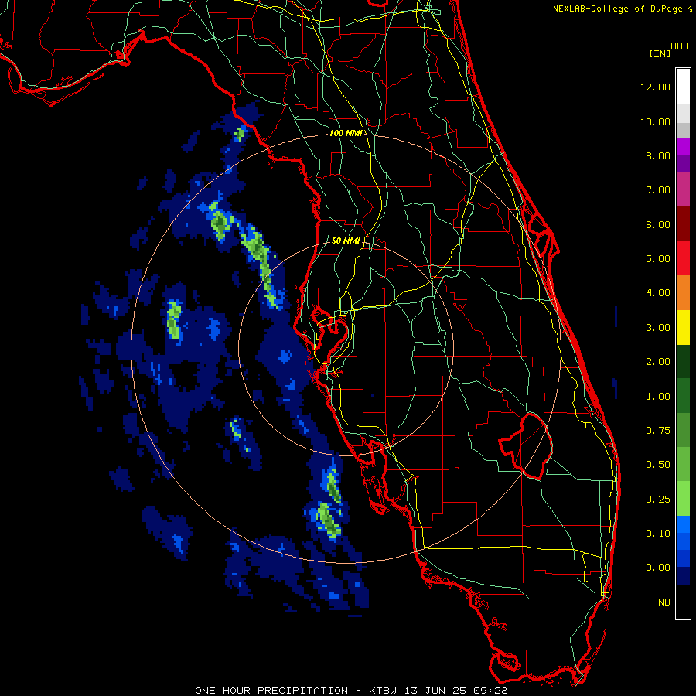The image size is (696, 696).
Task: Click the 12.00 legend value
Action: 655,87
